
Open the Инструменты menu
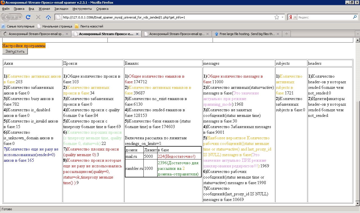(x=82, y=9)
